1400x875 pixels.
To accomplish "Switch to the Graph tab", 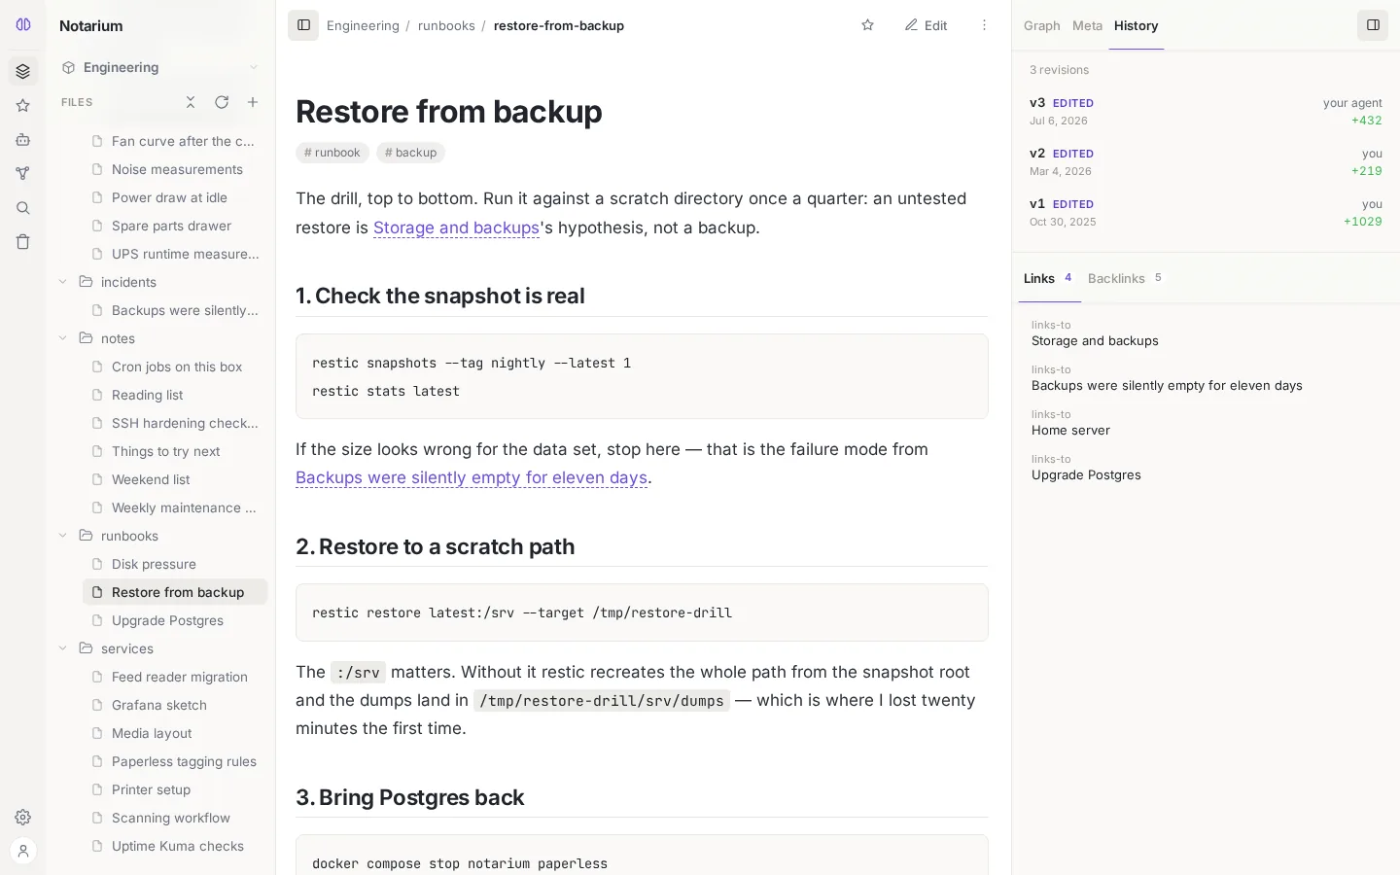I will [x=1041, y=25].
